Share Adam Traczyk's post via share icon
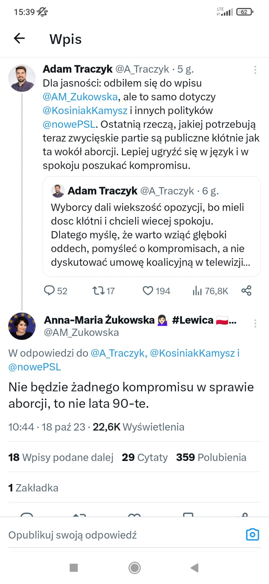269x584 pixels. [x=246, y=291]
